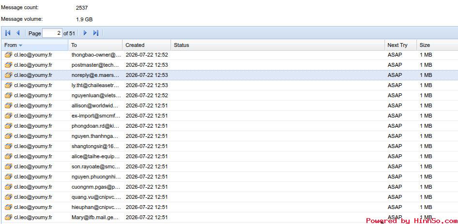The image size is (458, 224).
Task: Click envelope icon in the Mary@ifb.mail row
Action: pyautogui.click(x=8, y=217)
